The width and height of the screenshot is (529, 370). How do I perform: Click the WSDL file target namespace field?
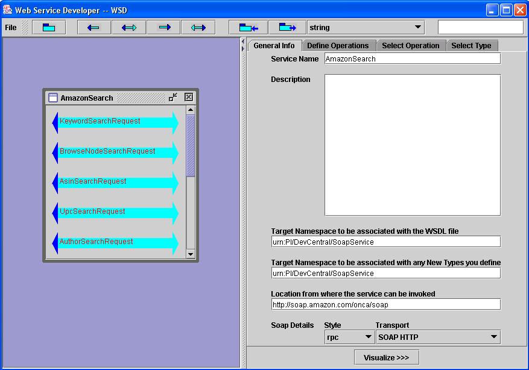[x=386, y=242]
